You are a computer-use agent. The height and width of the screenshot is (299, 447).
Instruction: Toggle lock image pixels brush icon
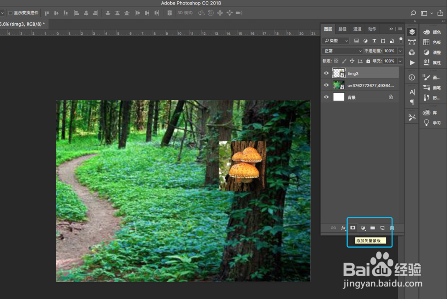344,61
